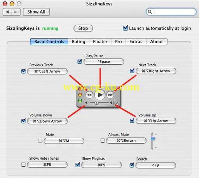Click mini player volume slider knob

coord(96,103)
